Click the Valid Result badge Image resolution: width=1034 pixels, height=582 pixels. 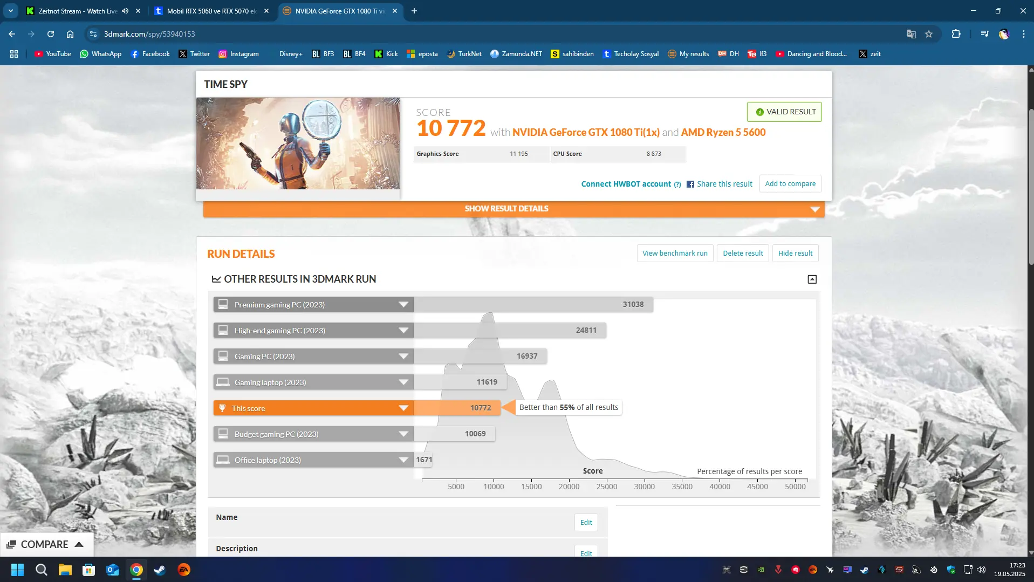coord(784,112)
